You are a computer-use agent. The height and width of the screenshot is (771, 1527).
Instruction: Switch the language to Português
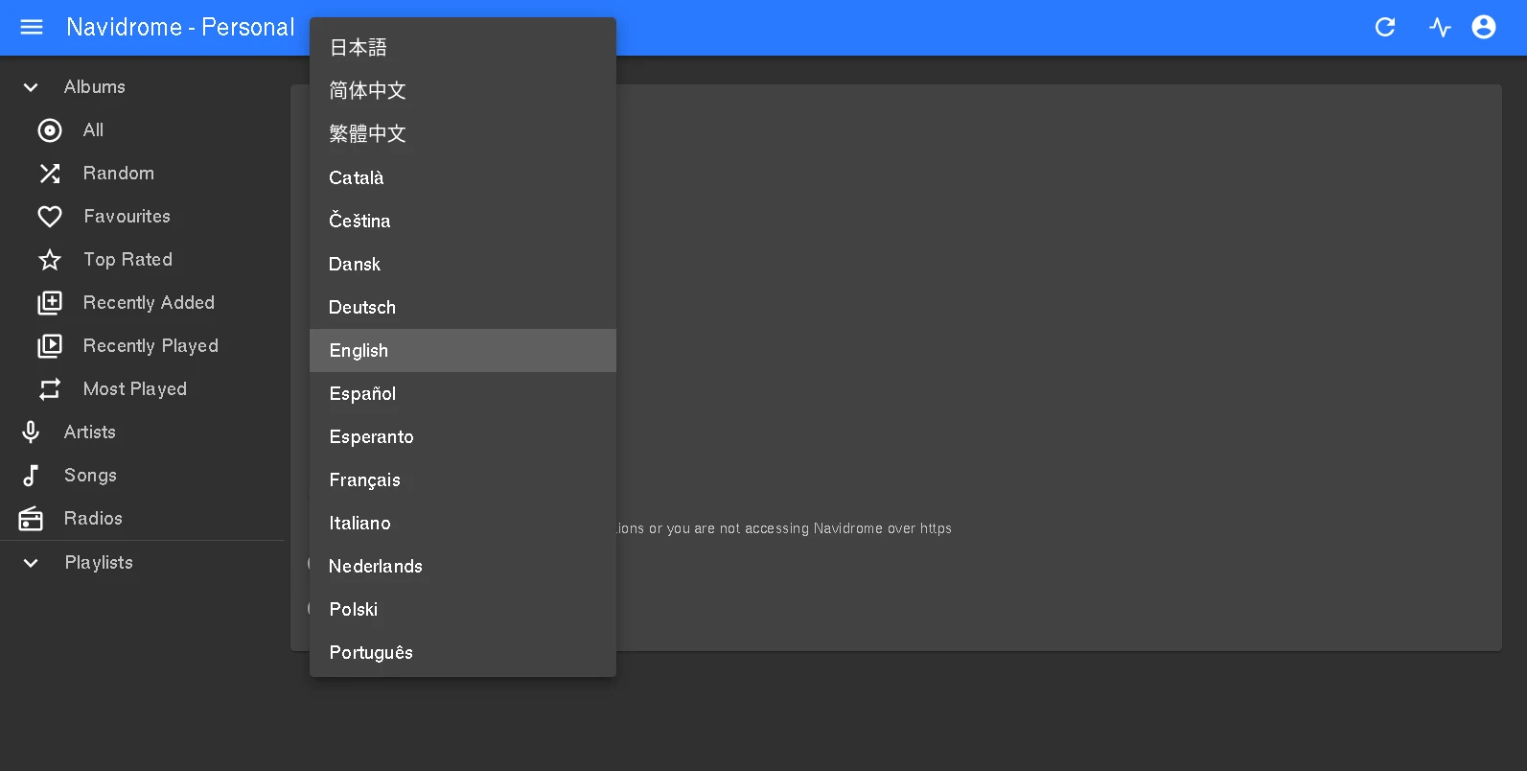463,652
